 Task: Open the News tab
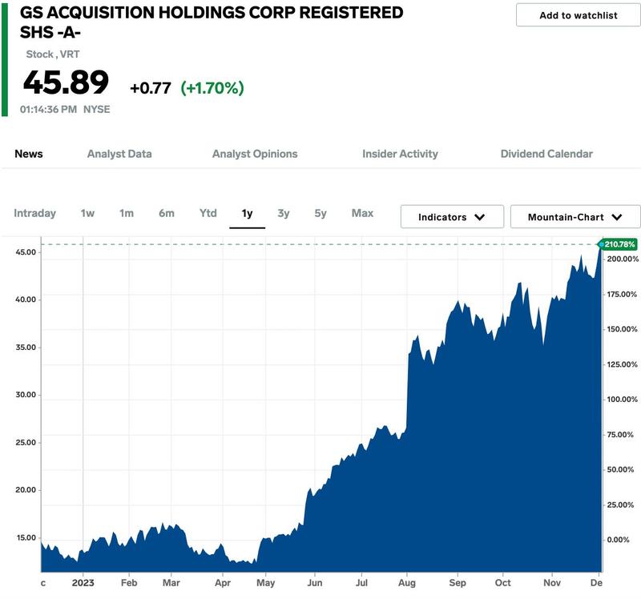point(29,154)
